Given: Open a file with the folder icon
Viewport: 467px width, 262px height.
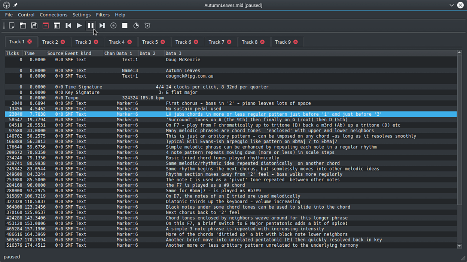Looking at the screenshot, I should point(23,26).
